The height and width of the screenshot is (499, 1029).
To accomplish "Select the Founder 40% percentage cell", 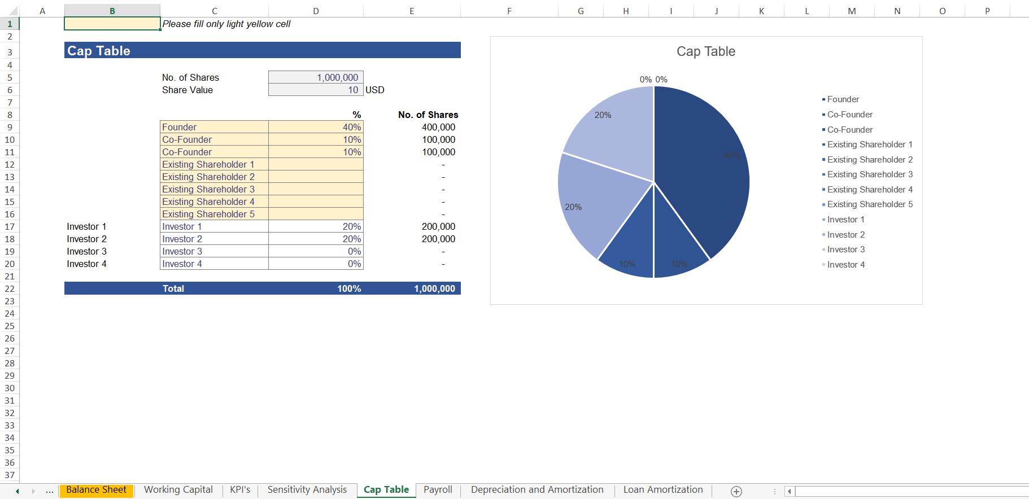I will coord(316,127).
